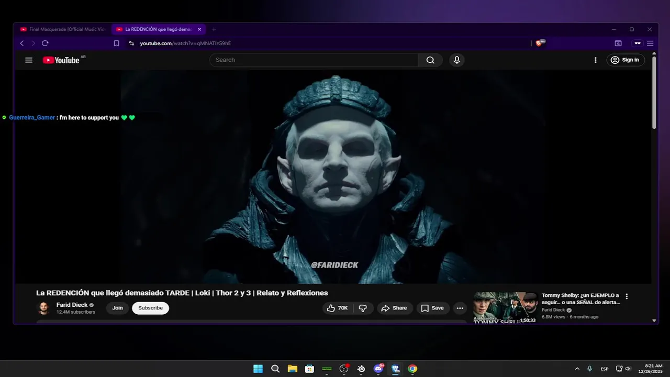Focus the YouTube Search field

(314, 60)
